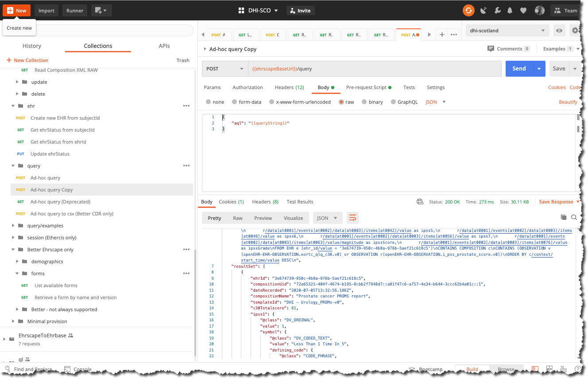The width and height of the screenshot is (588, 379).
Task: Switch to the History tab
Action: [32, 46]
